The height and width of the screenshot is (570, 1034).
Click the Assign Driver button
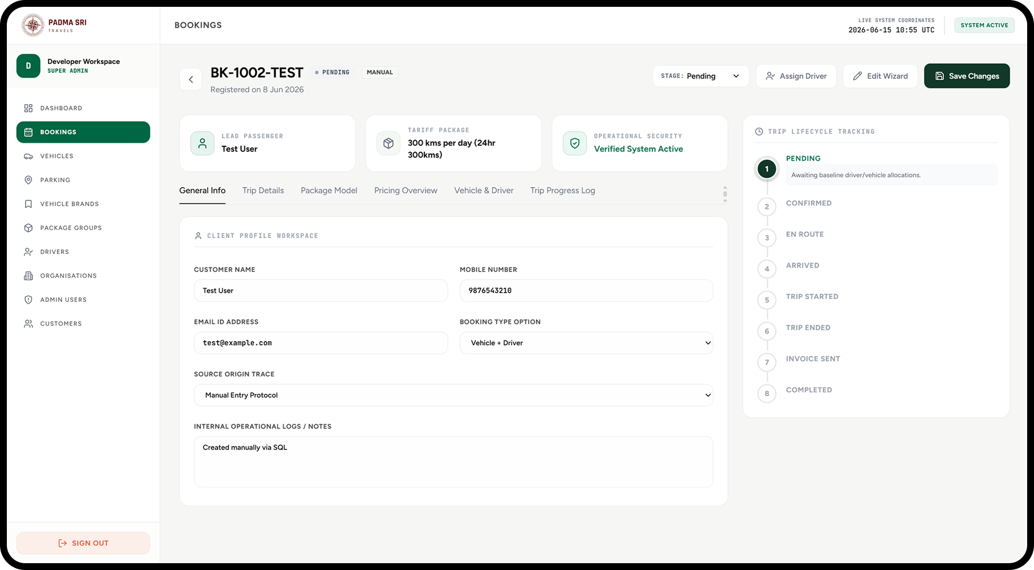(x=796, y=76)
